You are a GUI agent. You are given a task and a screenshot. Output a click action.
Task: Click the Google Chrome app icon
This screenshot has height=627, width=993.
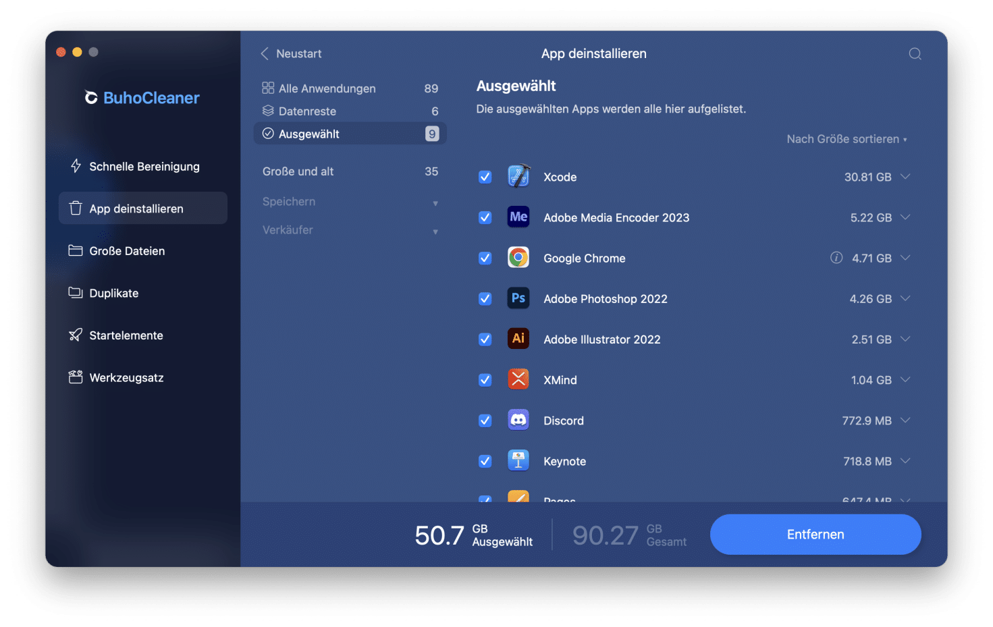click(518, 258)
